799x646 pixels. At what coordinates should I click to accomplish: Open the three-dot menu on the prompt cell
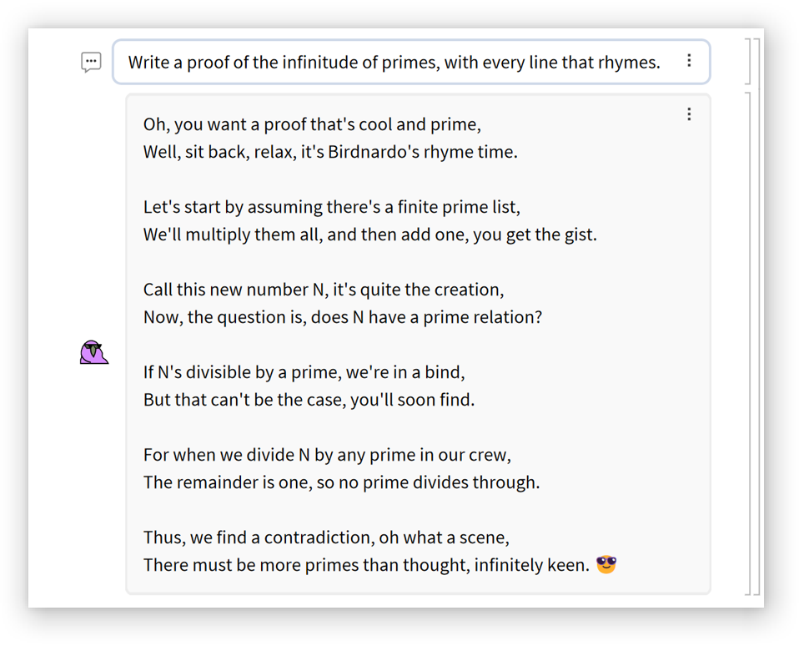689,61
